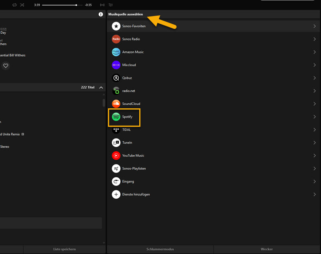Image resolution: width=321 pixels, height=254 pixels.
Task: Expand Sonos-Playlisten with its chevron
Action: (315, 169)
